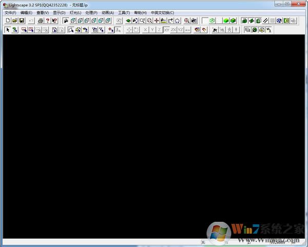Click the zoom magnifier icon in view toolbar
This screenshot has width=308, height=247.
(149, 21)
